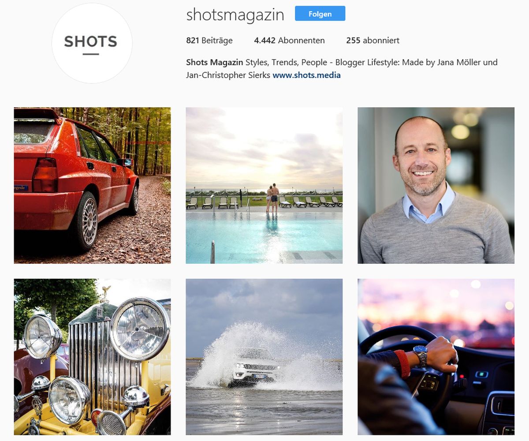Open the 821 Beiträge count
529x441 pixels.
click(209, 40)
